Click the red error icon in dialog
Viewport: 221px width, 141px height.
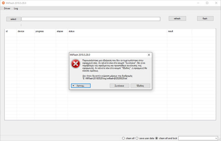click(x=76, y=64)
